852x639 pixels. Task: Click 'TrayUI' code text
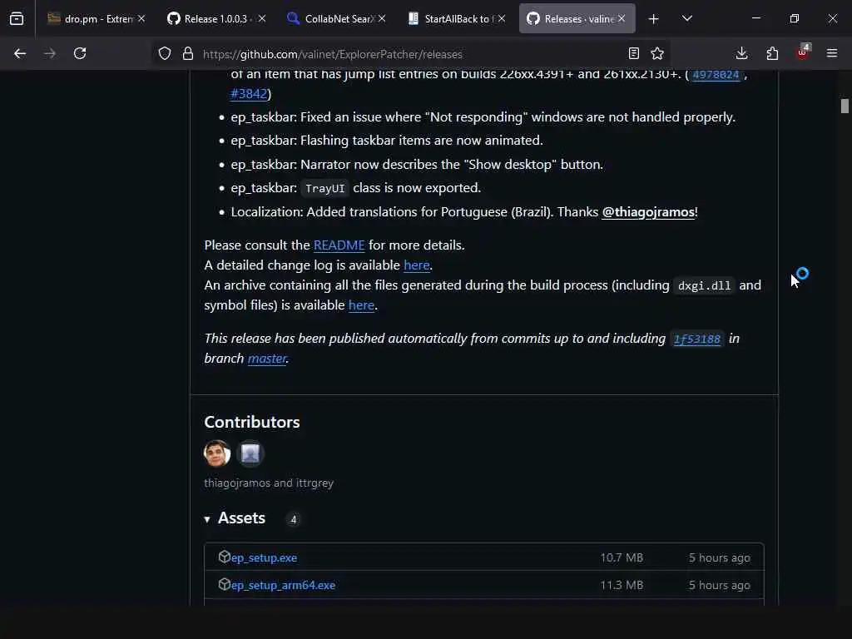click(x=325, y=189)
